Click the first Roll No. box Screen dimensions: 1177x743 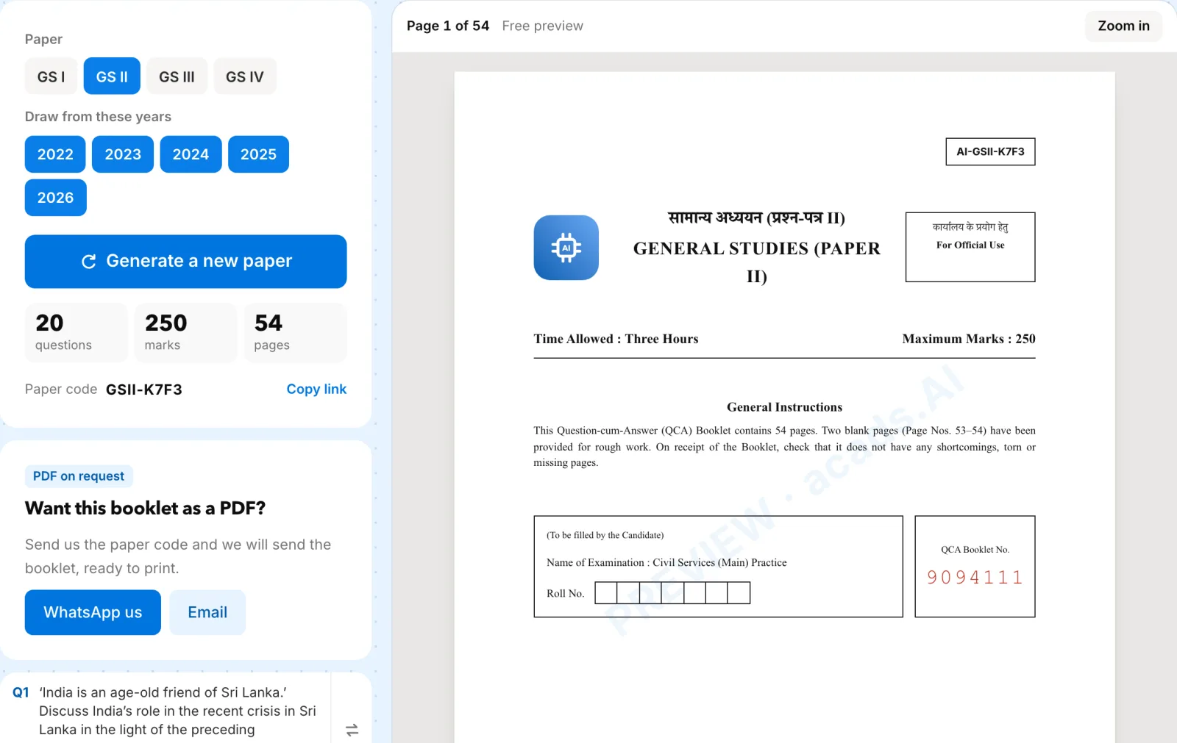606,593
